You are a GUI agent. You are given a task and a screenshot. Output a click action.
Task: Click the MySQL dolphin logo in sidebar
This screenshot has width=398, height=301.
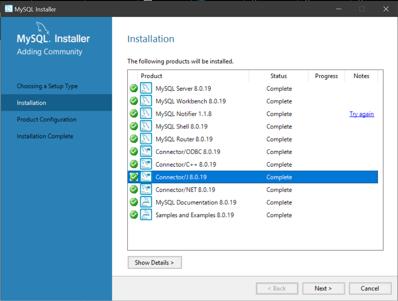coord(43,28)
